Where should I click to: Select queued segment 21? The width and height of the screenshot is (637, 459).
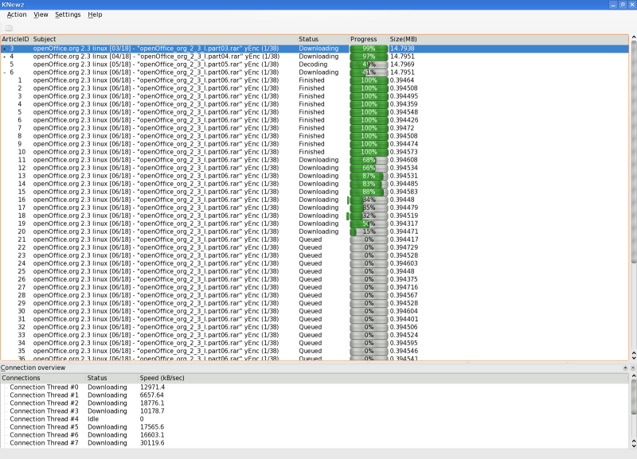[315, 239]
